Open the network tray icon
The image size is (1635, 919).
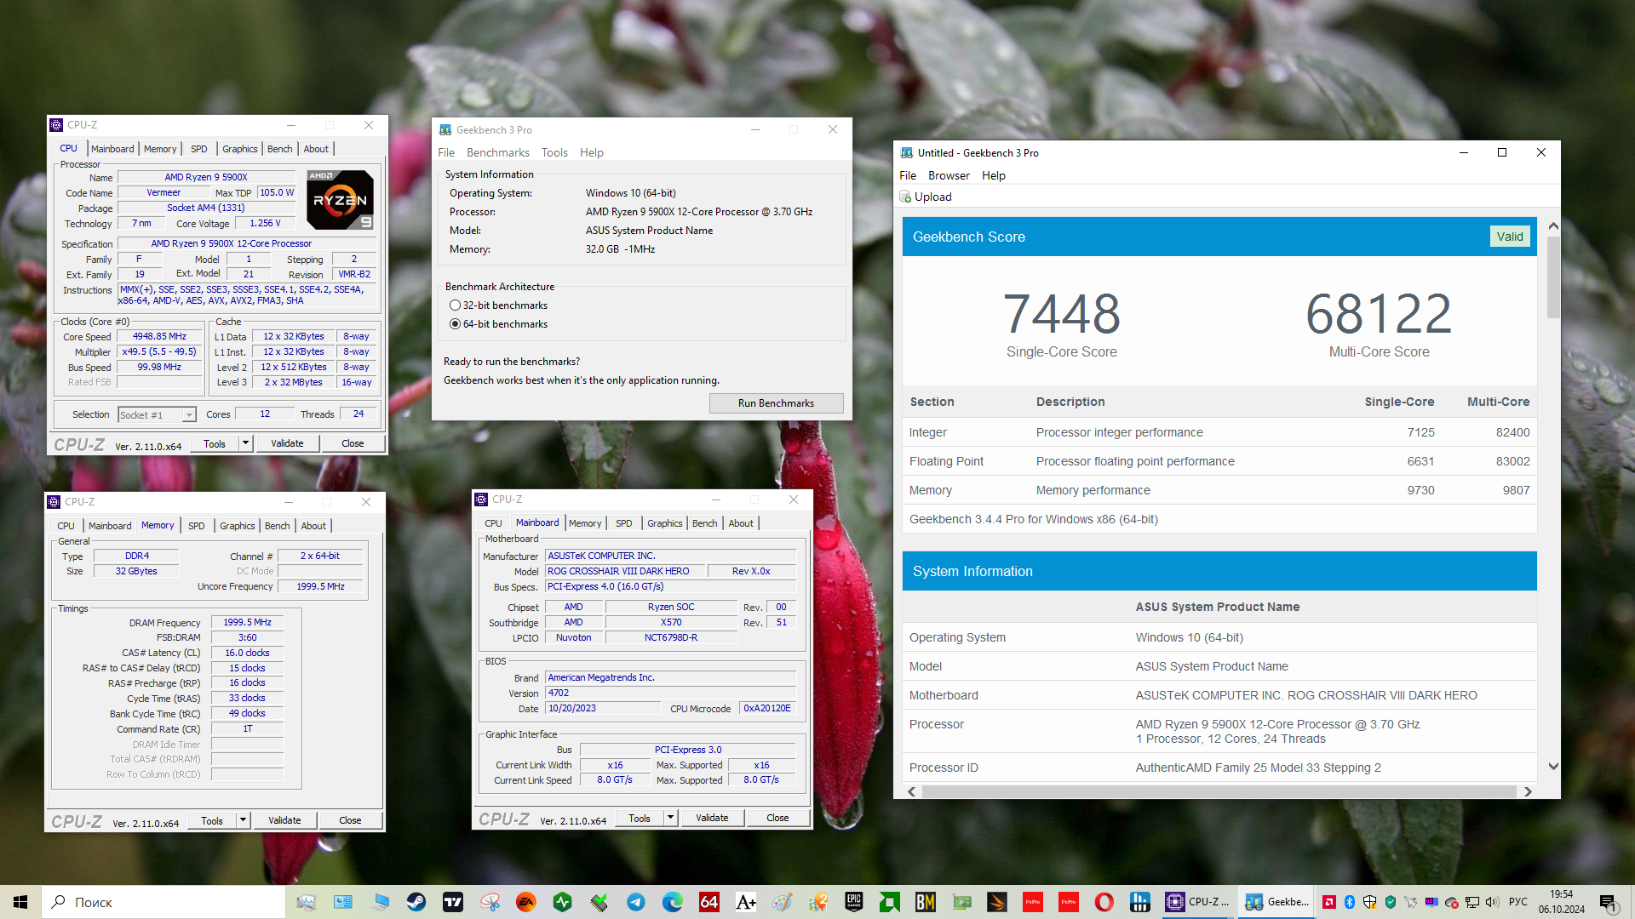(x=1472, y=902)
